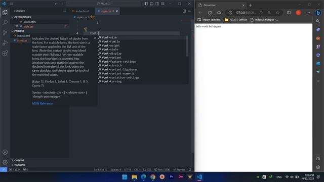Open Edge split screen icon

click(289, 13)
